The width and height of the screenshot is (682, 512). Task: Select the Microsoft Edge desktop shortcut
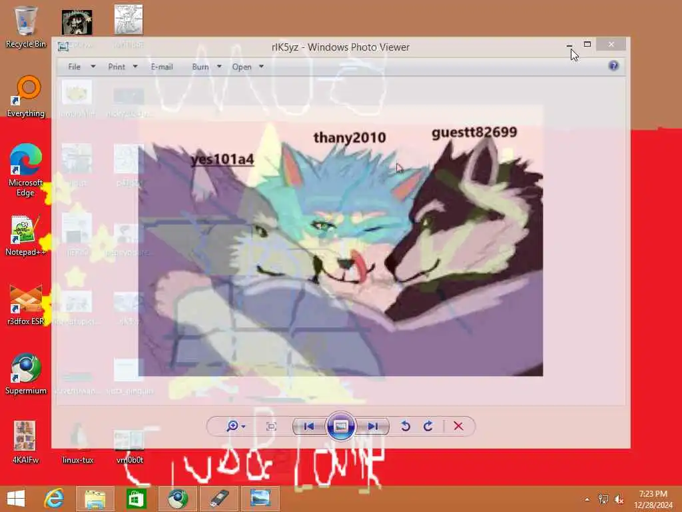point(26,170)
